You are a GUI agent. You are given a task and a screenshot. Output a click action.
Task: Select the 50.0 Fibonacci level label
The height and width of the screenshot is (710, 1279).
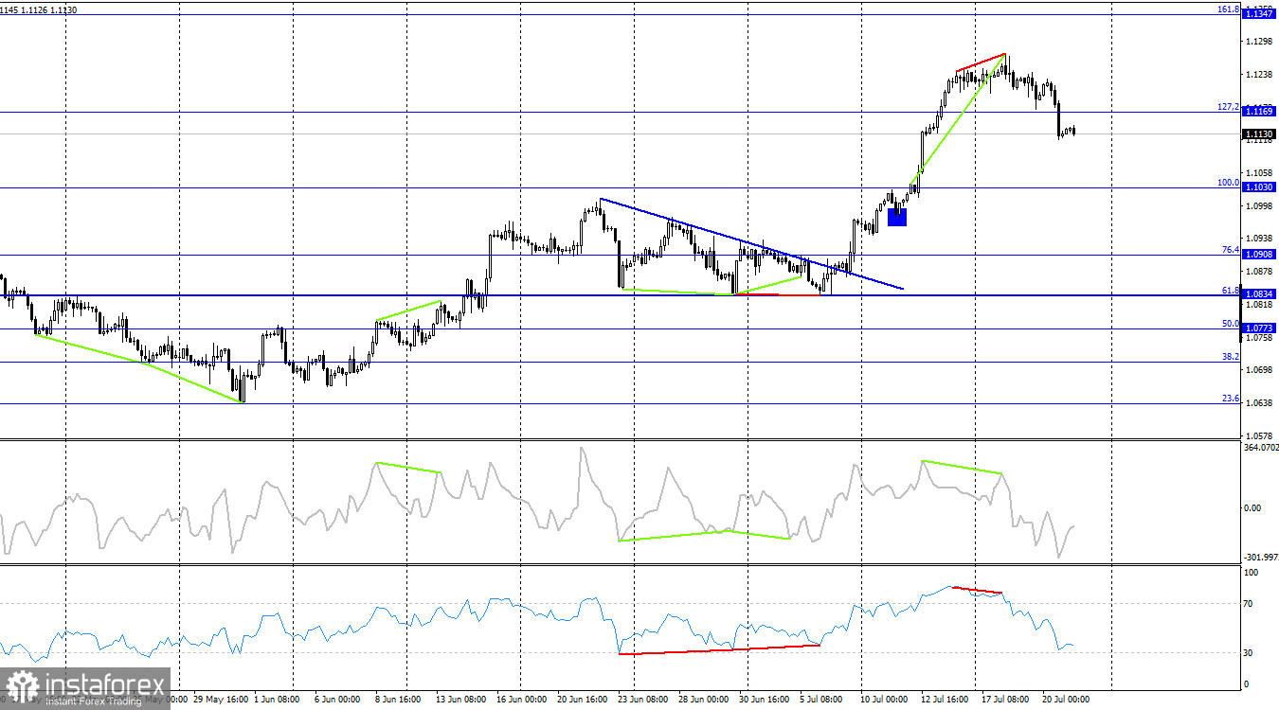click(1231, 323)
